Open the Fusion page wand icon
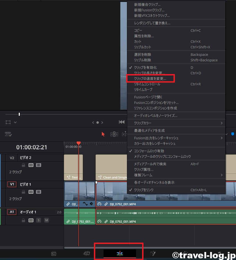Image resolution: width=236 pixels, height=260 pixels. pos(153,254)
